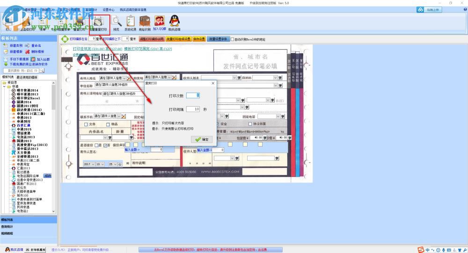Viewport: 468px width, 253px height.
Task: Click 确定 button in 重复打印 dialog
Action: coord(202,139)
